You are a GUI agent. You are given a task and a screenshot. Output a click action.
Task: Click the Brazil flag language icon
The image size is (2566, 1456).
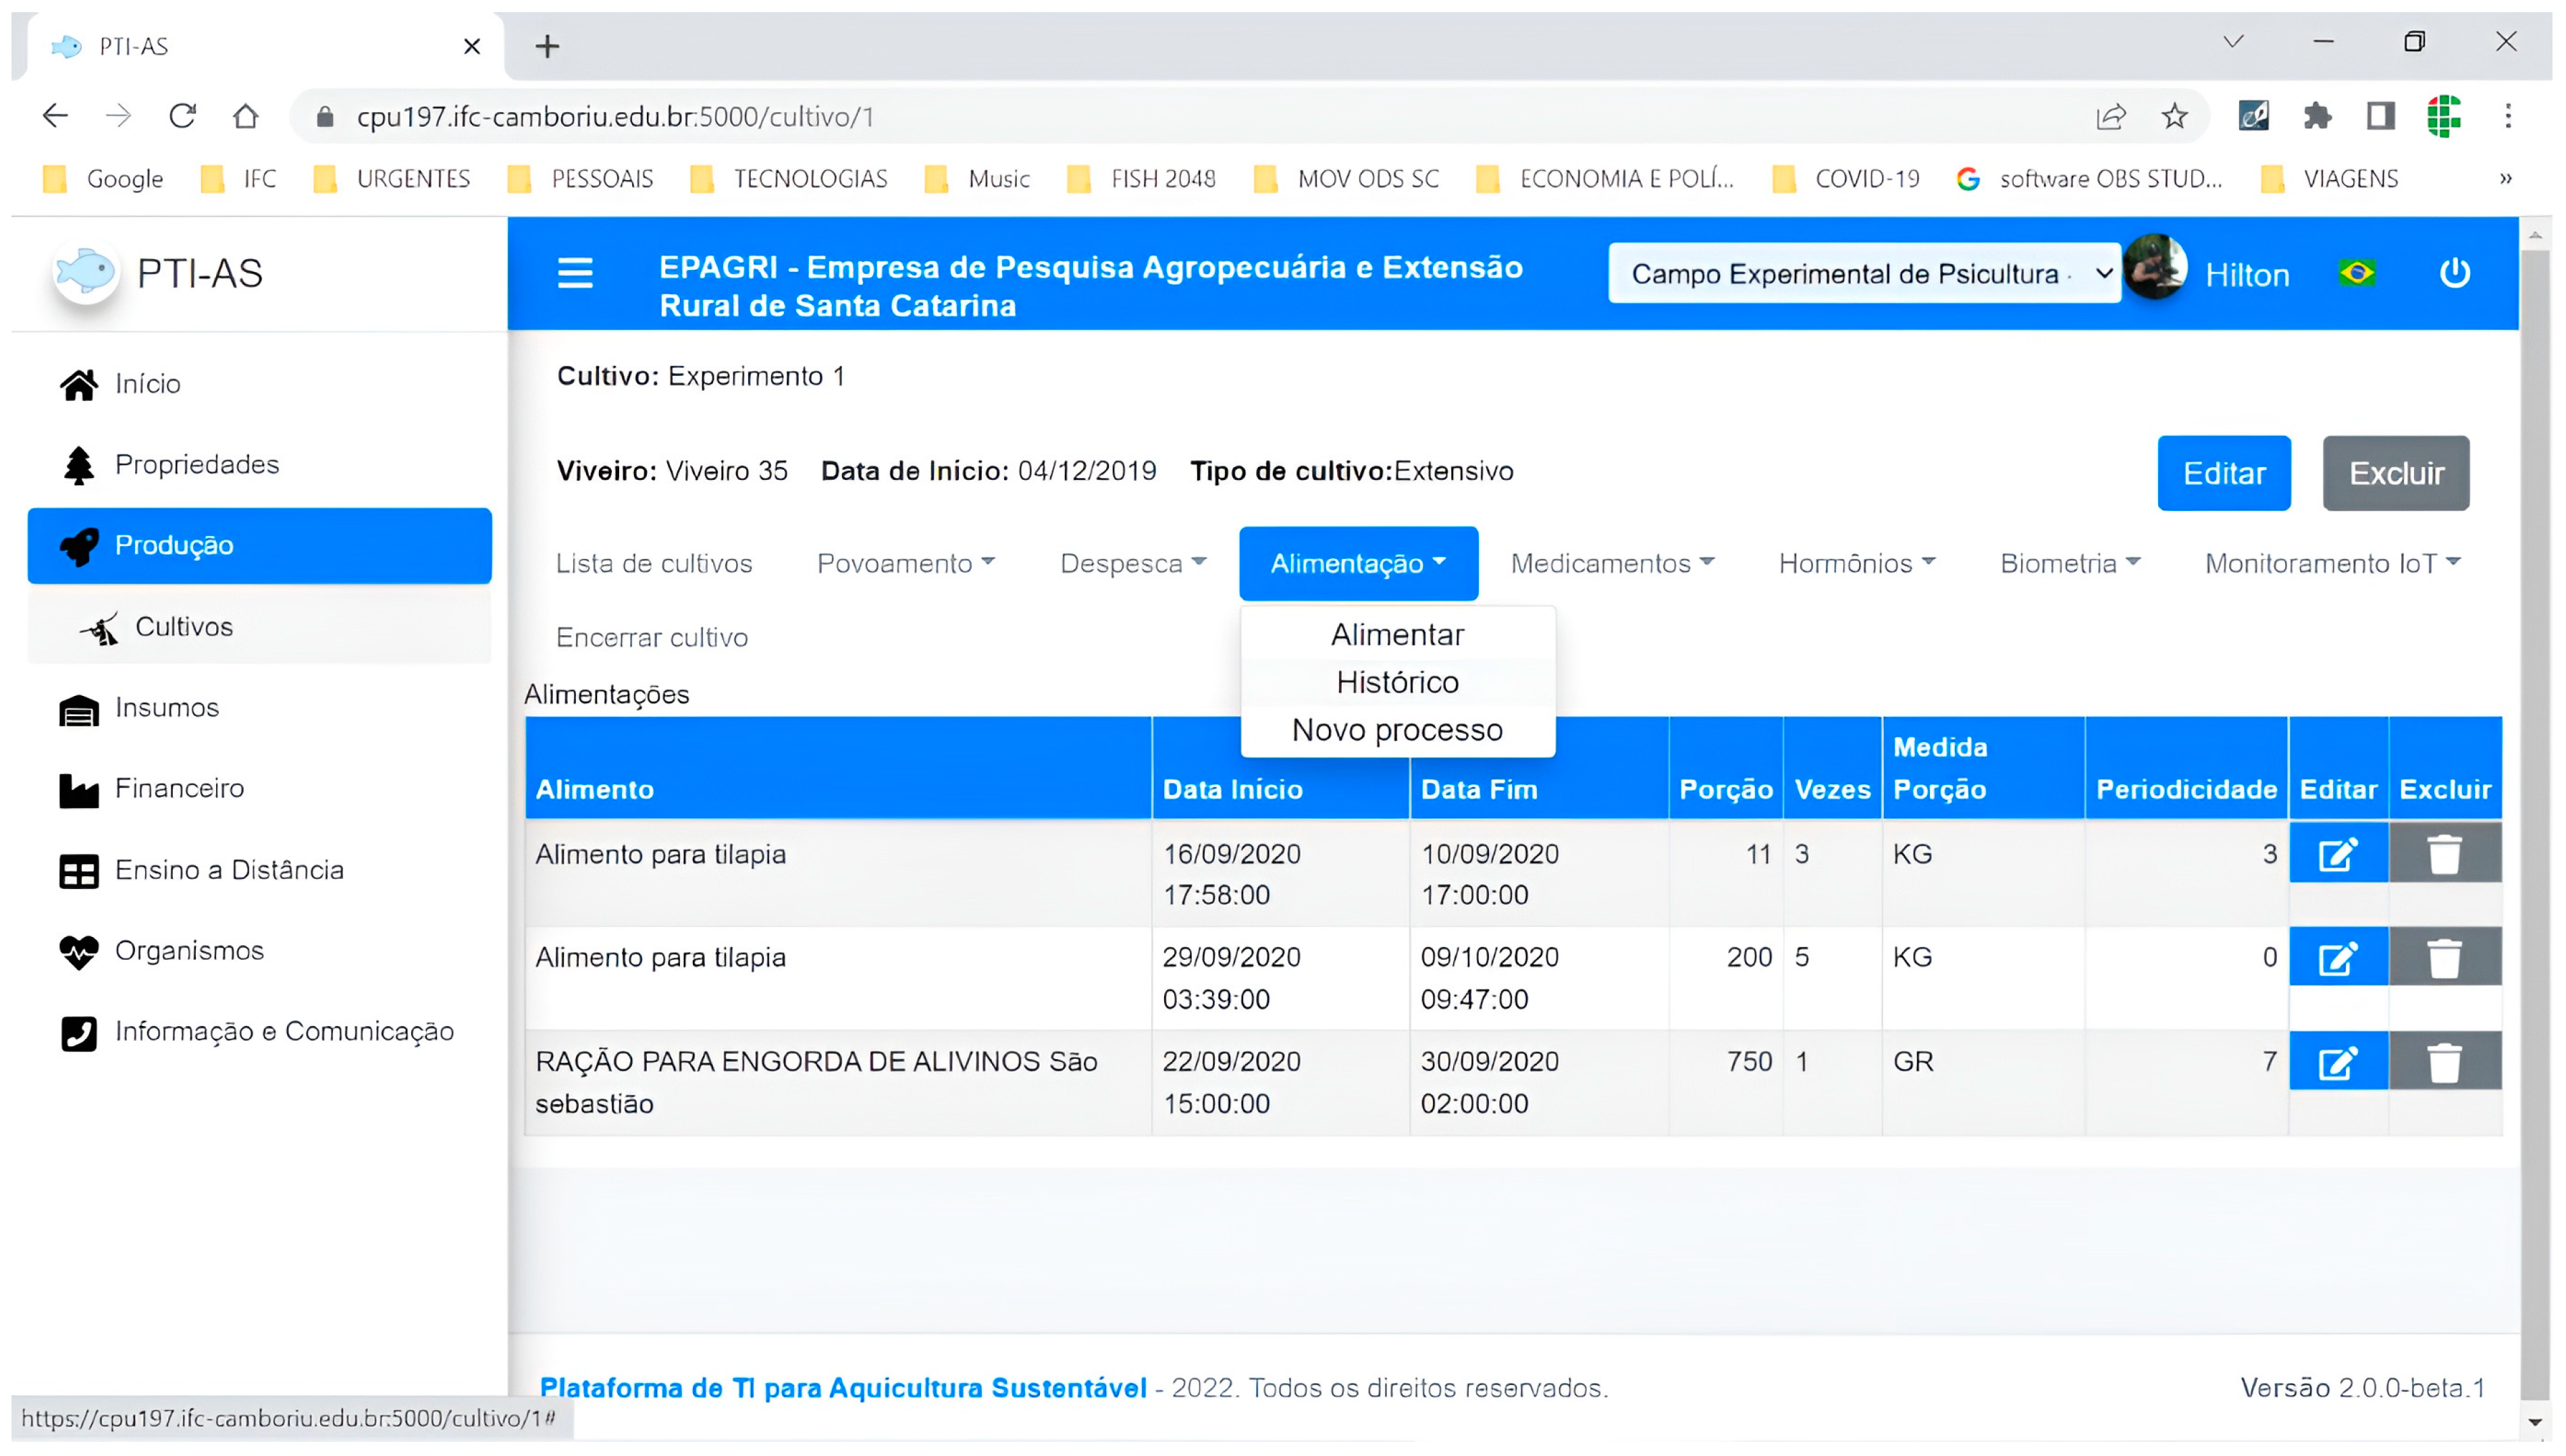2356,273
